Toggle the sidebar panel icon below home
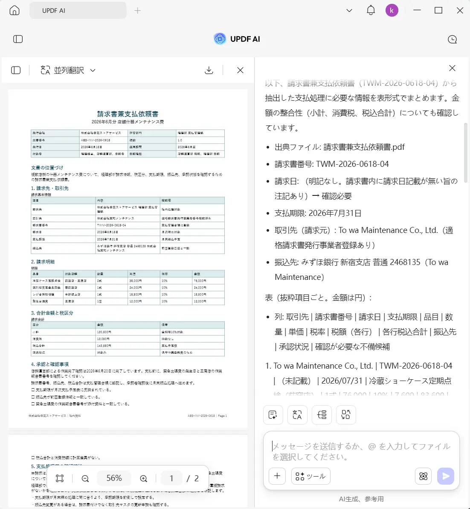Screen dimensions: 470x509 tap(18, 39)
